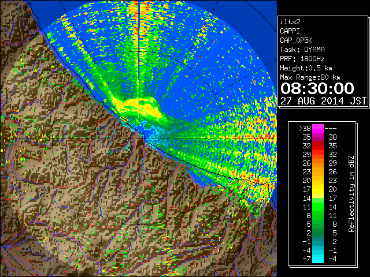The height and width of the screenshot is (277, 370).
Task: Pick the orange 26–29 dBZ swatch
Action: pos(318,163)
